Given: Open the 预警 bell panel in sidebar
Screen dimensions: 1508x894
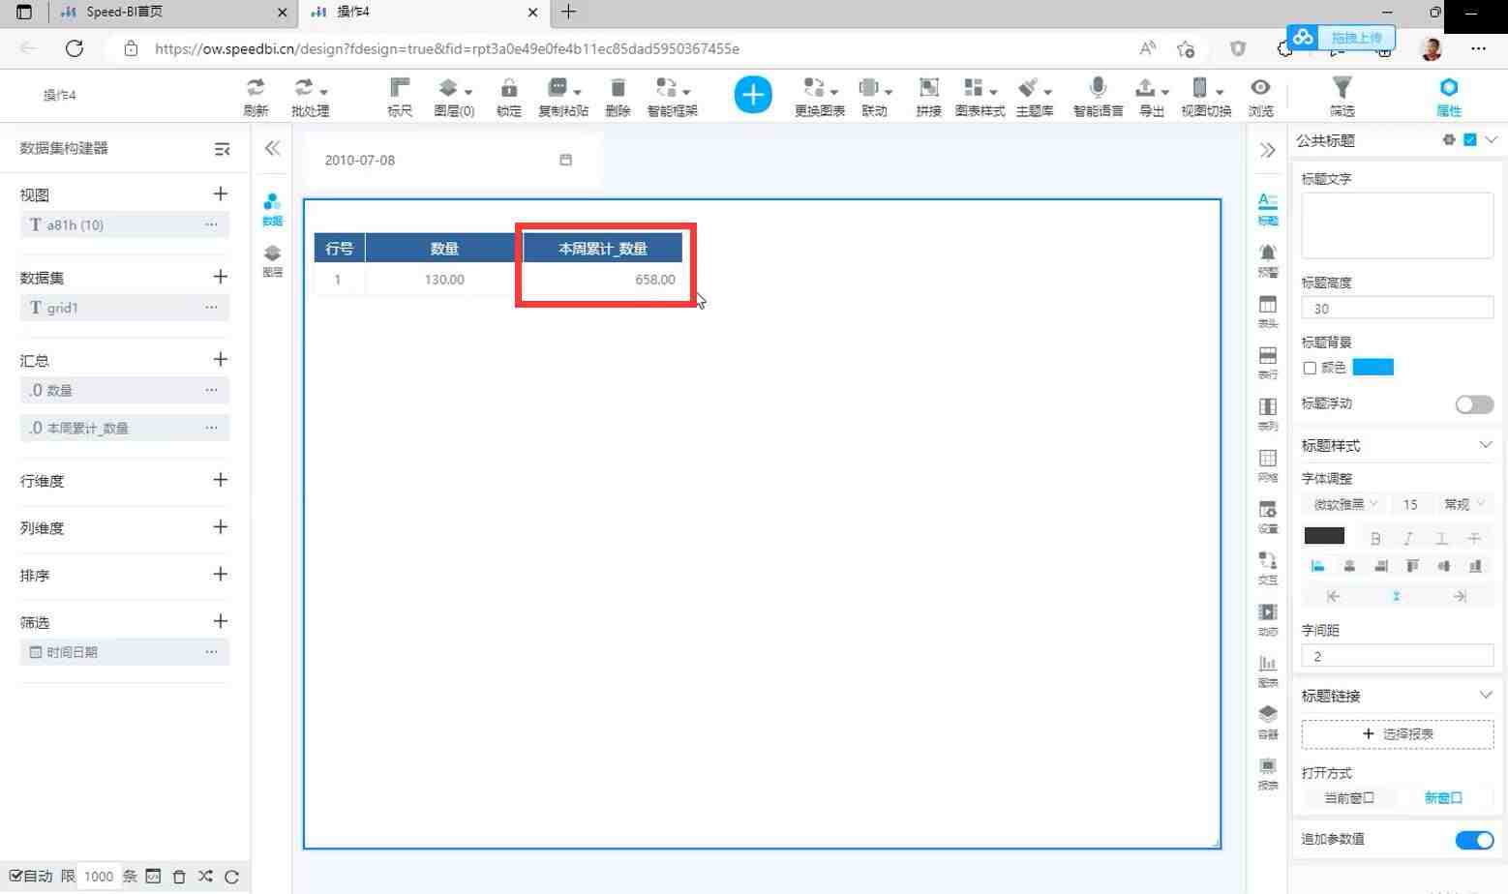Looking at the screenshot, I should [x=1267, y=259].
